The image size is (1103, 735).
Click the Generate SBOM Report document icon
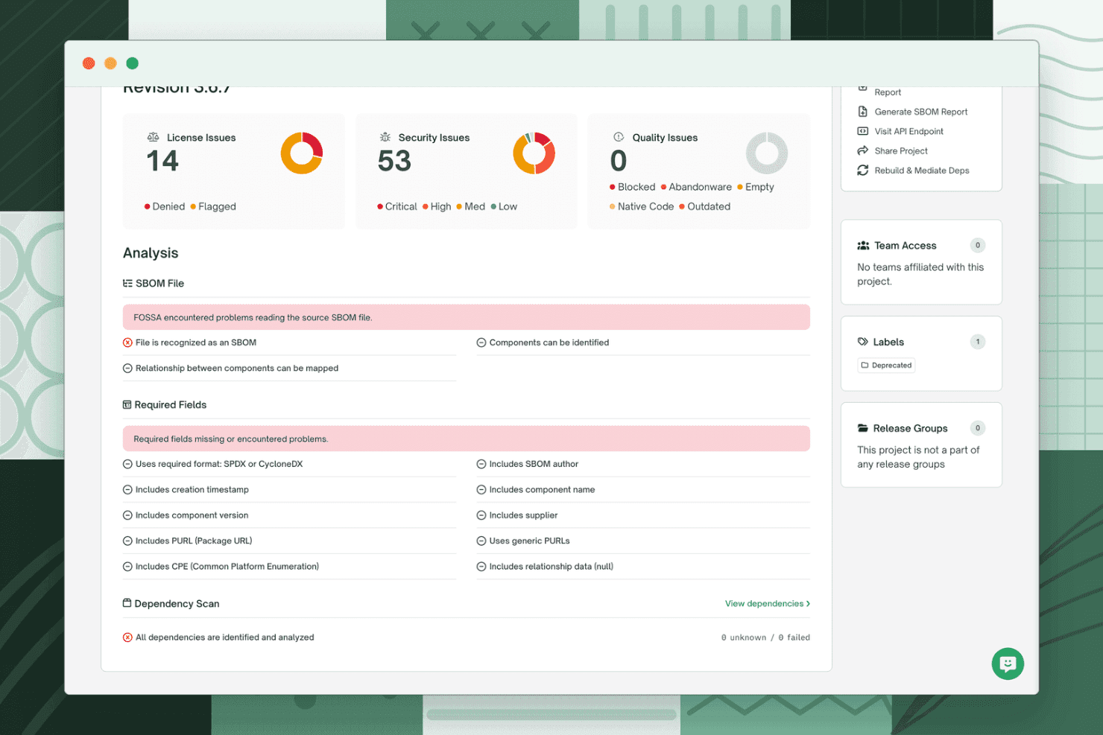pyautogui.click(x=862, y=112)
